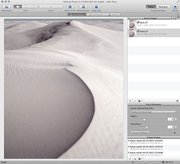Click the Smoothing value stepper arrows
Image resolution: width=180 pixels, height=164 pixels.
click(176, 127)
